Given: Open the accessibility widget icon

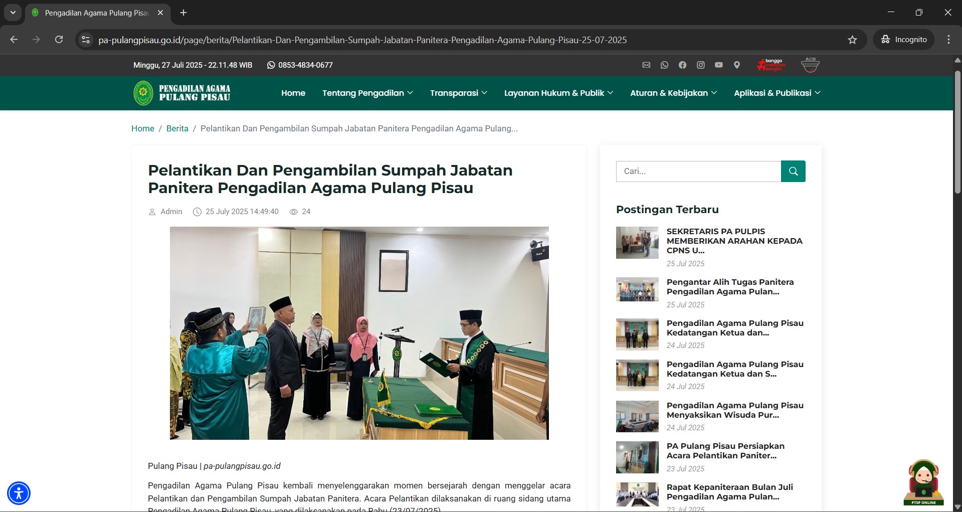Looking at the screenshot, I should click(19, 493).
